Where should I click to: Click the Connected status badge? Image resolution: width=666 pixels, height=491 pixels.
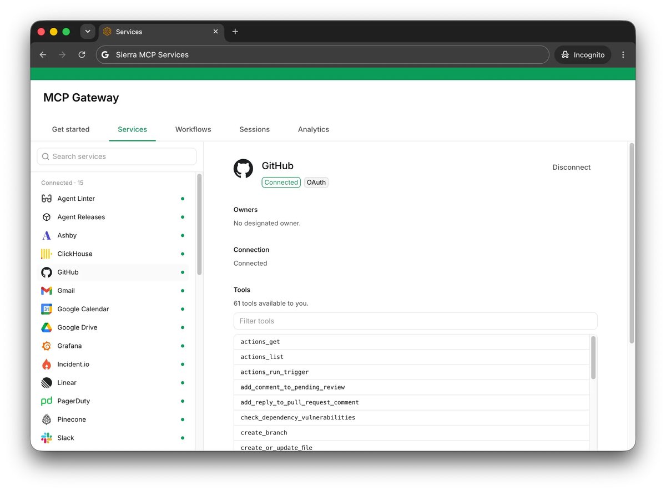pyautogui.click(x=281, y=183)
